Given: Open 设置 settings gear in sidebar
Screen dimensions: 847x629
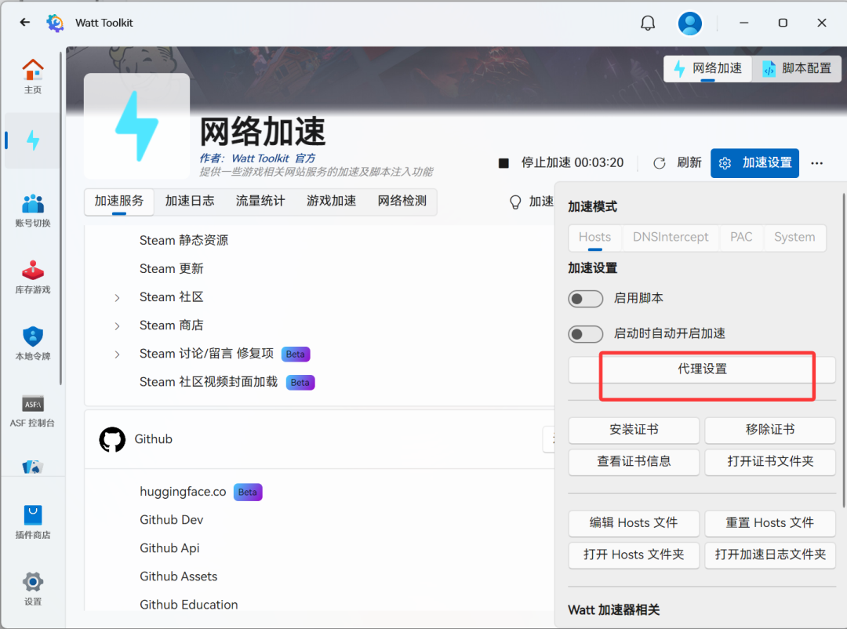Looking at the screenshot, I should click(x=33, y=589).
